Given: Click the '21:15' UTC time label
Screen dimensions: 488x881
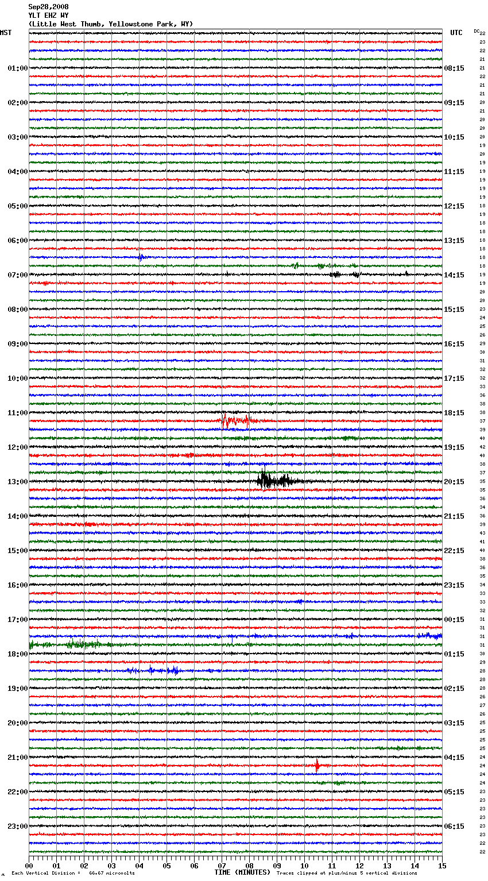Looking at the screenshot, I should tap(454, 516).
